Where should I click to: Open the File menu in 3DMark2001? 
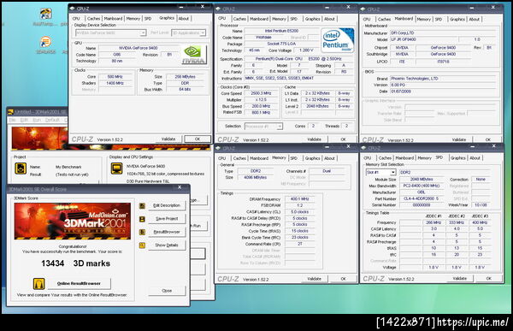tap(12, 120)
